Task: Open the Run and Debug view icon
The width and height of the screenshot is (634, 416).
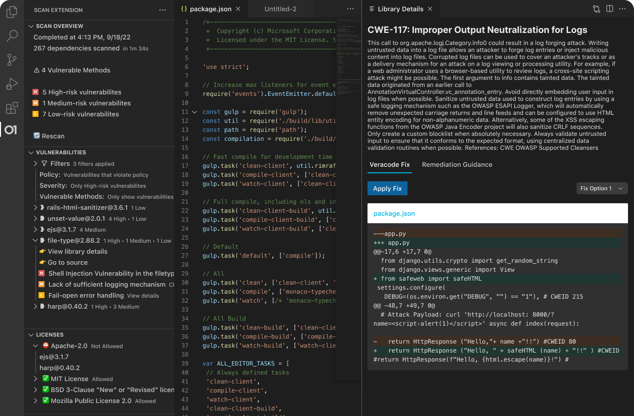Action: point(11,84)
